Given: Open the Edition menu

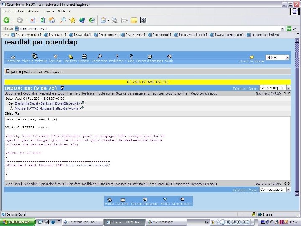Looking at the screenshot, I should coord(20,11).
